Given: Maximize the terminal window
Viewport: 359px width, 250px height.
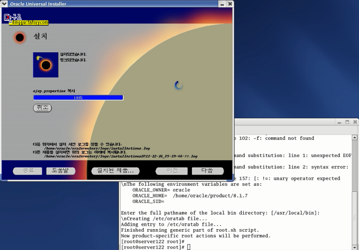Looking at the screenshot, I should click(347, 122).
